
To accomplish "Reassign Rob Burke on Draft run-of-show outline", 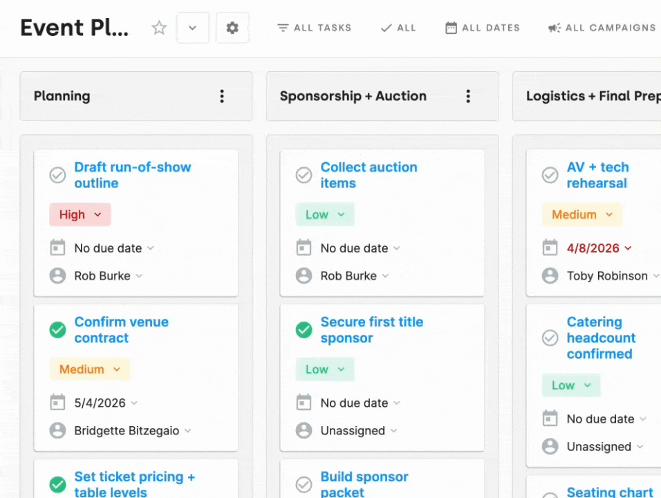I will (109, 276).
